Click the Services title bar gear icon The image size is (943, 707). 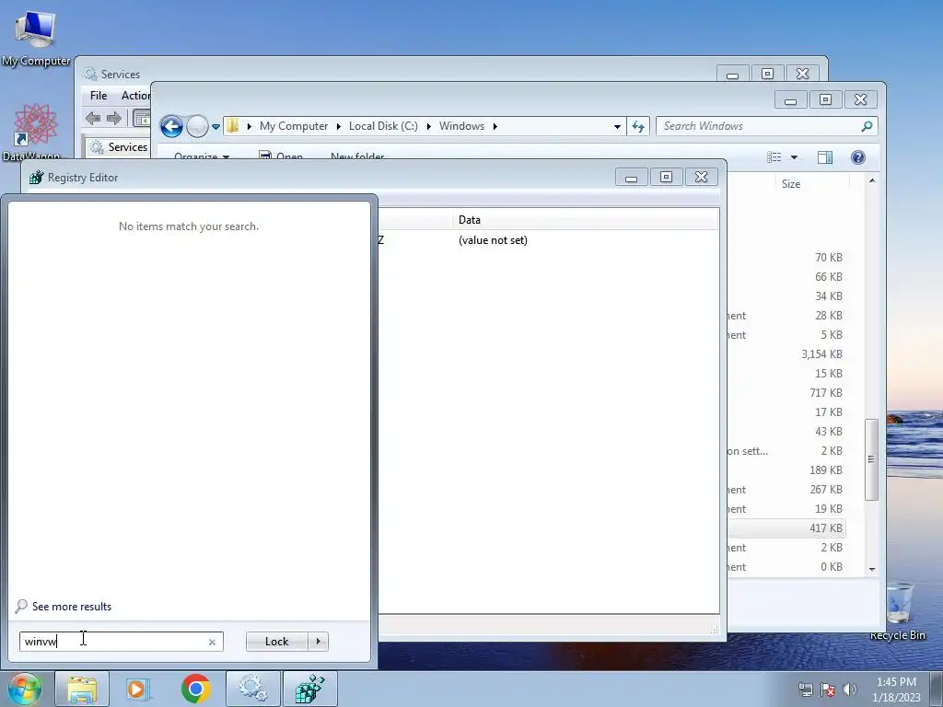pos(90,74)
